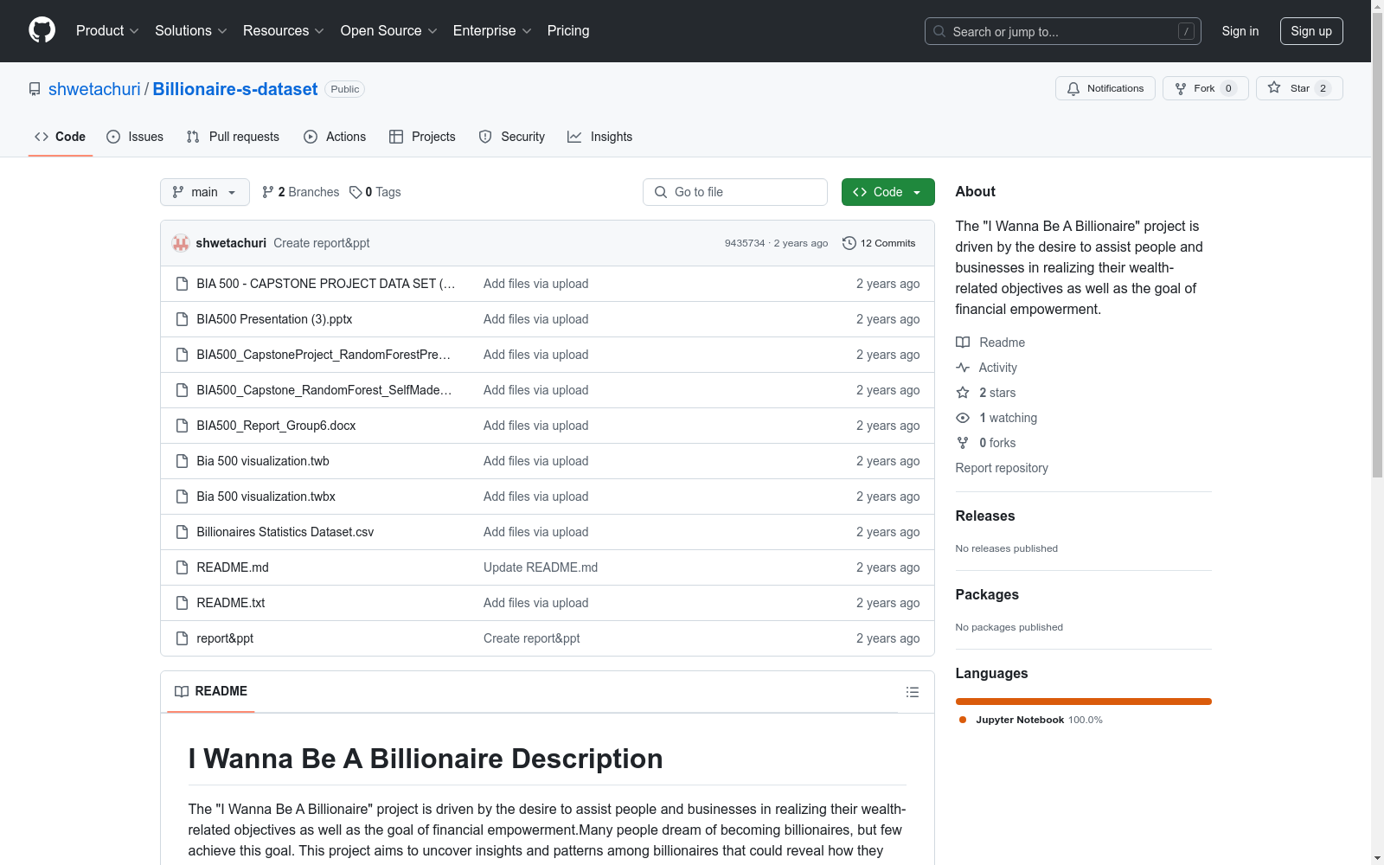
Task: Click the page vertical scrollbar
Action: (x=1377, y=244)
